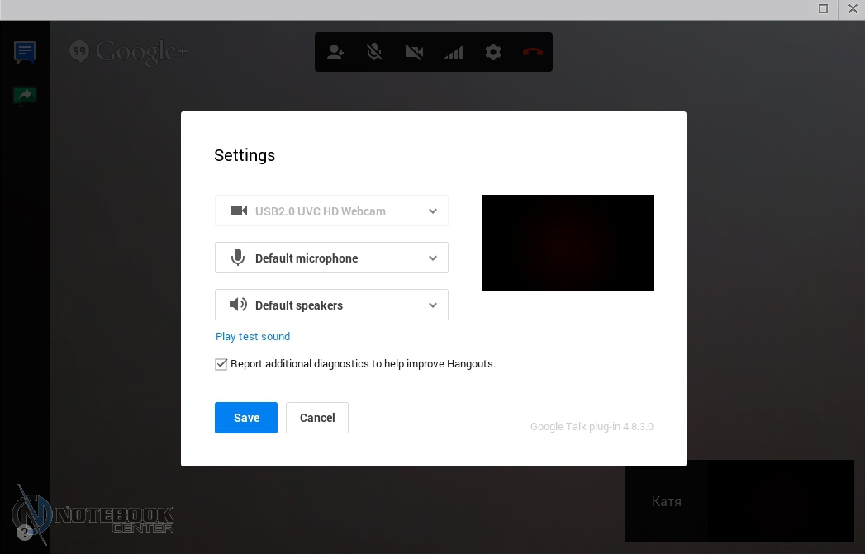Mute the microphone in call toolbar
Image resolution: width=865 pixels, height=554 pixels.
click(x=374, y=52)
